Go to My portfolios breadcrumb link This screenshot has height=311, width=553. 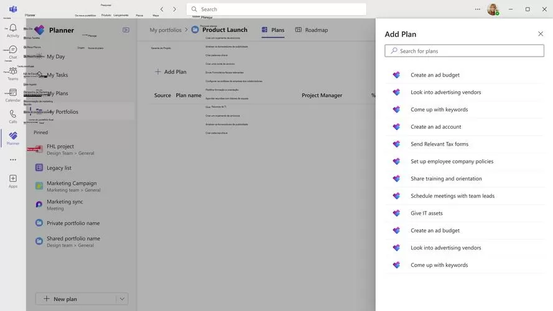tap(165, 30)
